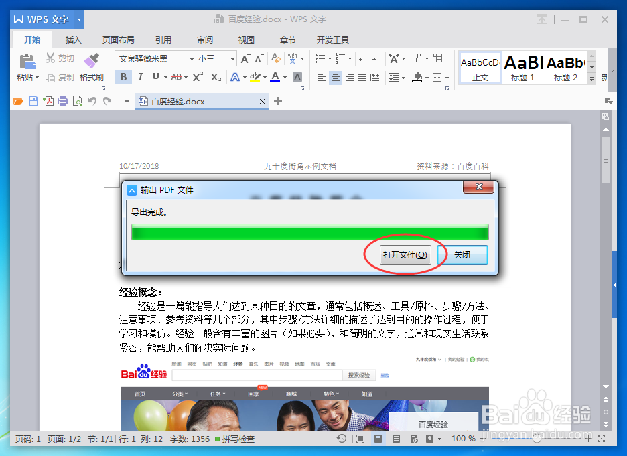
Task: Open font color dropdown arrow
Action: pos(285,77)
